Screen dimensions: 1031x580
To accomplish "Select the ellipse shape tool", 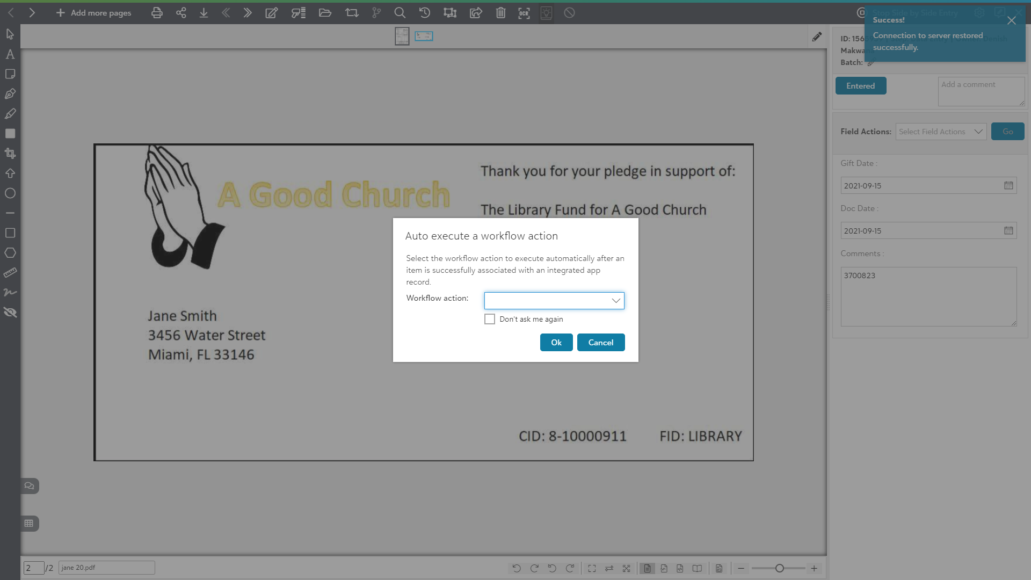I will click(10, 193).
